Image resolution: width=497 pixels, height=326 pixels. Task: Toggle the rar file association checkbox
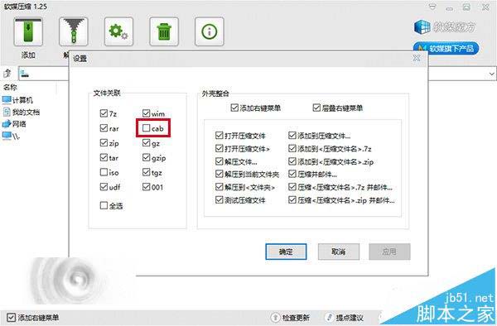pyautogui.click(x=104, y=128)
